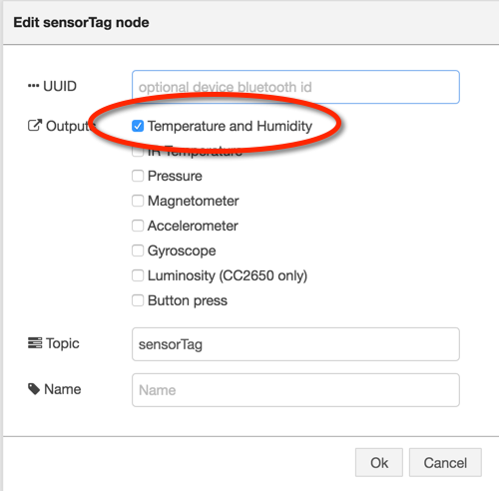
Task: Toggle the IR Temperature checkbox
Action: click(137, 152)
